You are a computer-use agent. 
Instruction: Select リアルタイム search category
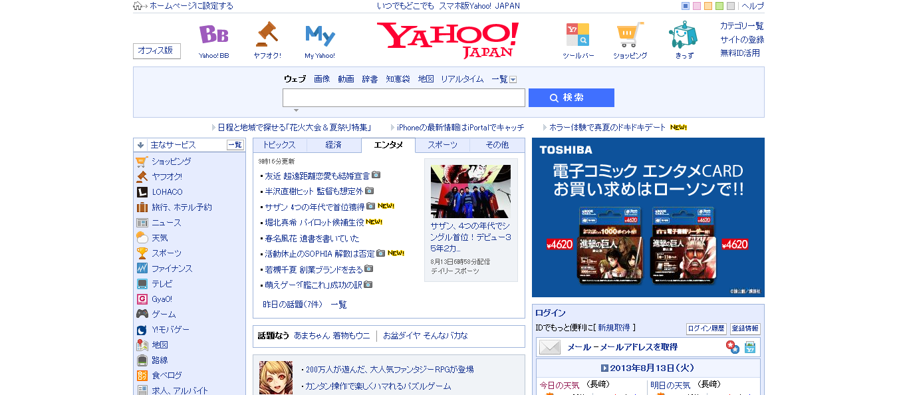[462, 79]
